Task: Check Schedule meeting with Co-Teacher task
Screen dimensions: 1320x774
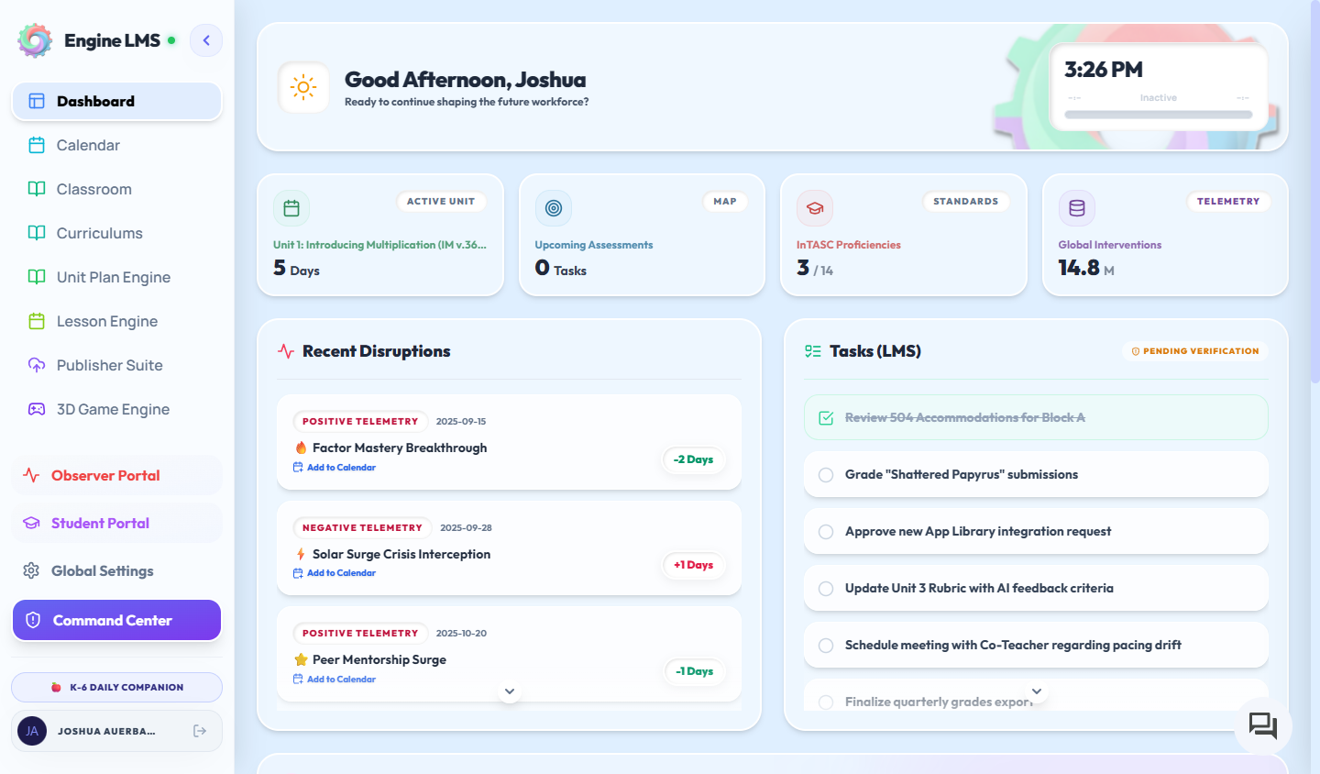Action: (826, 646)
